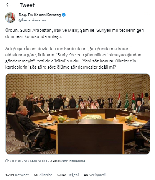The height and width of the screenshot is (180, 155).
Task: Show the 1.789 Retweet list
Action: click(x=17, y=175)
